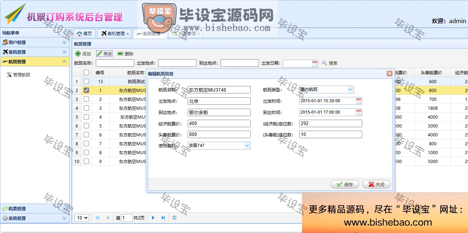
Task: Open the 到达时间 calendar in edit dialog
Action: 359,112
